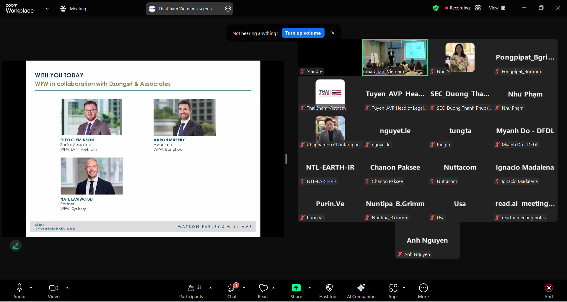567x302 pixels.
Task: Click Nuttacom muted mic icon
Action: pos(432,181)
